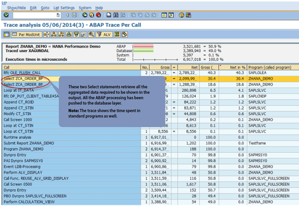Screen dimensions: 299x206
Task: Click the sort descending icon
Action: [76, 35]
